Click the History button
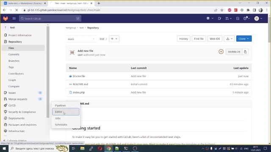271x152 pixels. coord(183,39)
